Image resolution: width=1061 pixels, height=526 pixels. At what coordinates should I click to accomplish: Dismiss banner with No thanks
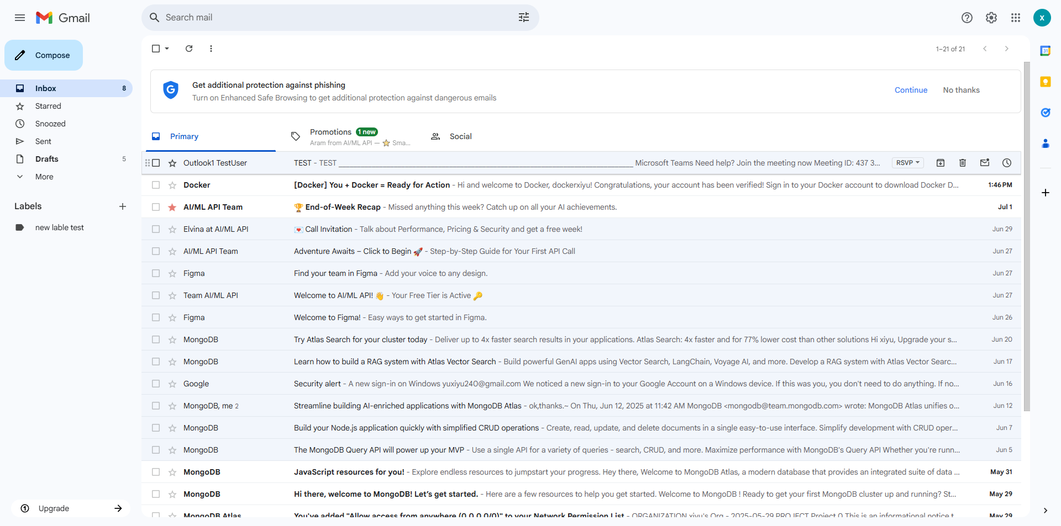(961, 90)
